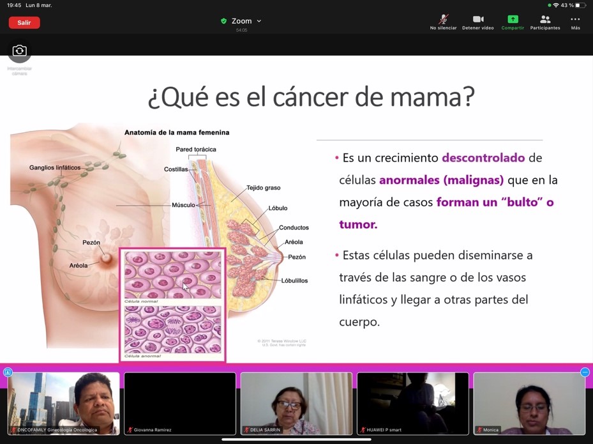The height and width of the screenshot is (444, 593).
Task: Tap the Célula anormal image
Action: [x=173, y=330]
